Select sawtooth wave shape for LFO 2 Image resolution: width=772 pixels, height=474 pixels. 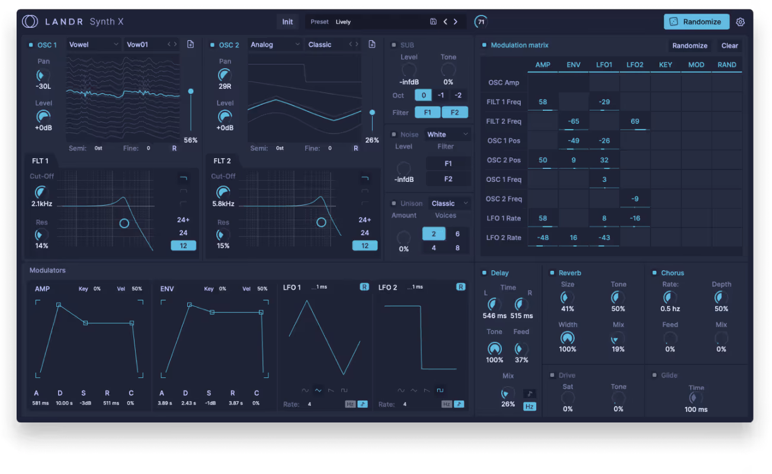[427, 390]
